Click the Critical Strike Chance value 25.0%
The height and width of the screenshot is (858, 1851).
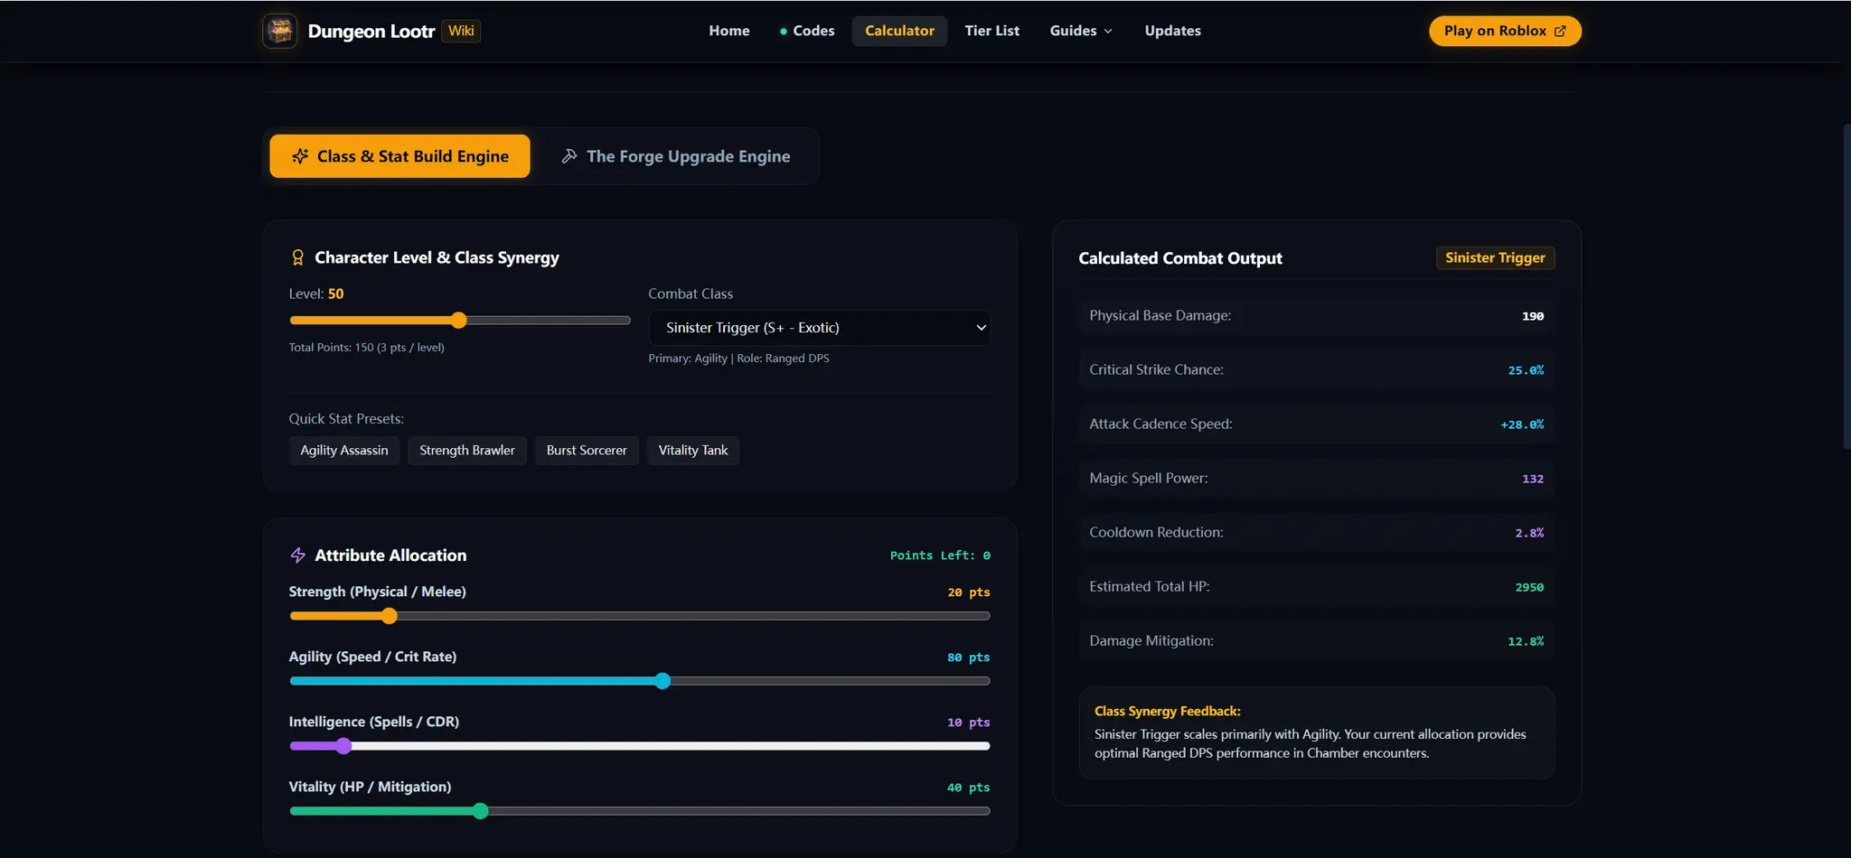(1526, 370)
